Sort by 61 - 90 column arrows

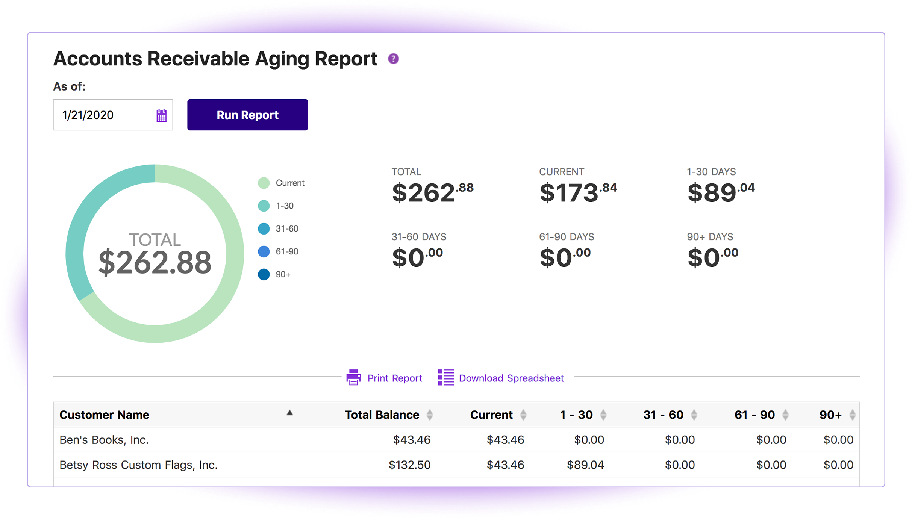785,415
